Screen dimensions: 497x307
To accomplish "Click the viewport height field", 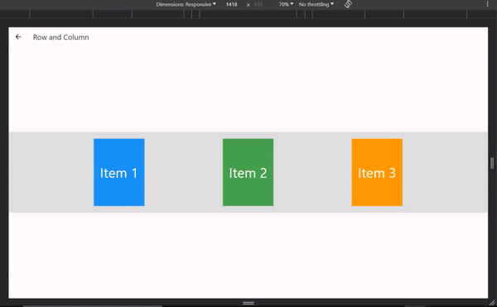I will tap(258, 4).
